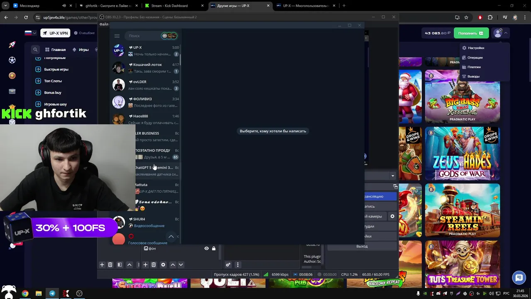Select Выводы in the profile menu

[x=473, y=76]
